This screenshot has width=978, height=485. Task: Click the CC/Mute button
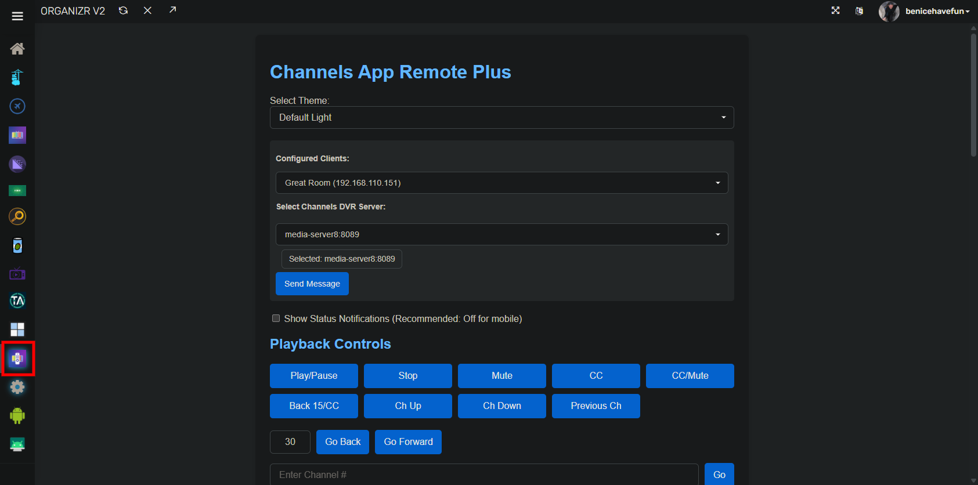(x=690, y=375)
